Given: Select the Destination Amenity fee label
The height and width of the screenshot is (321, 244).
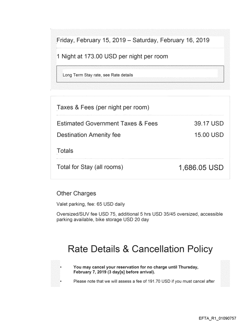Looking at the screenshot, I should [89, 135].
